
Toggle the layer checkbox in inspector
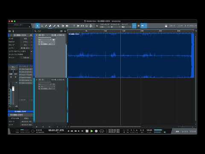pyautogui.click(x=32, y=51)
